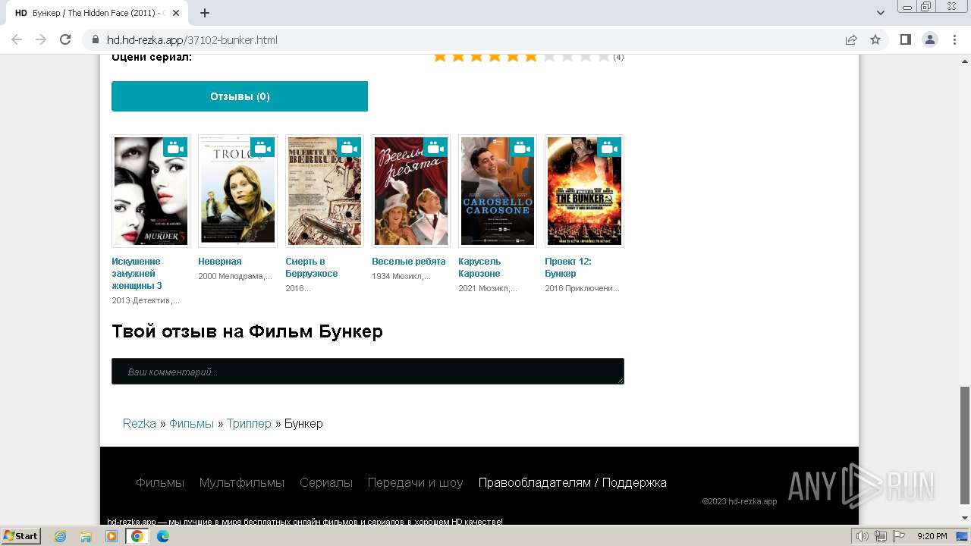The height and width of the screenshot is (546, 971).
Task: Open the Веселые ребята poster thumbnail
Action: click(411, 191)
